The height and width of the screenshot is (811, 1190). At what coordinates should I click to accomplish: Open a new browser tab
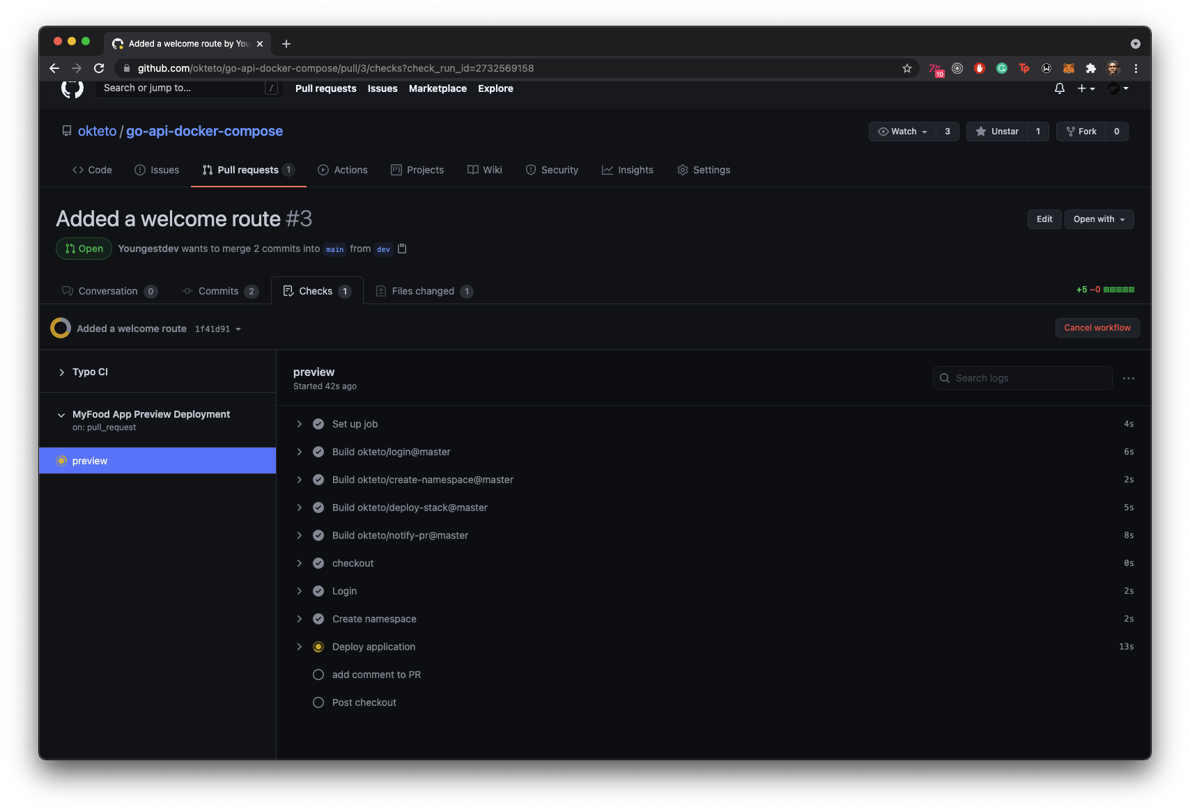(x=286, y=44)
